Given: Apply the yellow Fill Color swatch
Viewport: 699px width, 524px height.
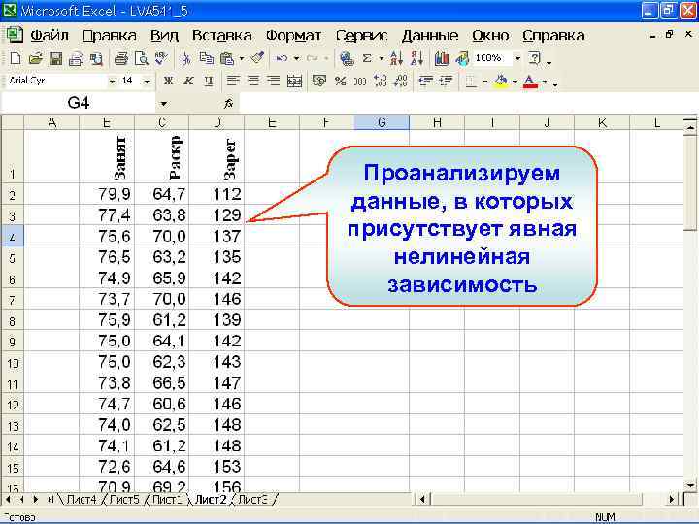Looking at the screenshot, I should pyautogui.click(x=501, y=82).
